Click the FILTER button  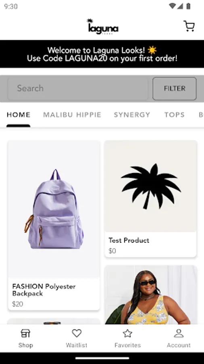pyautogui.click(x=175, y=89)
